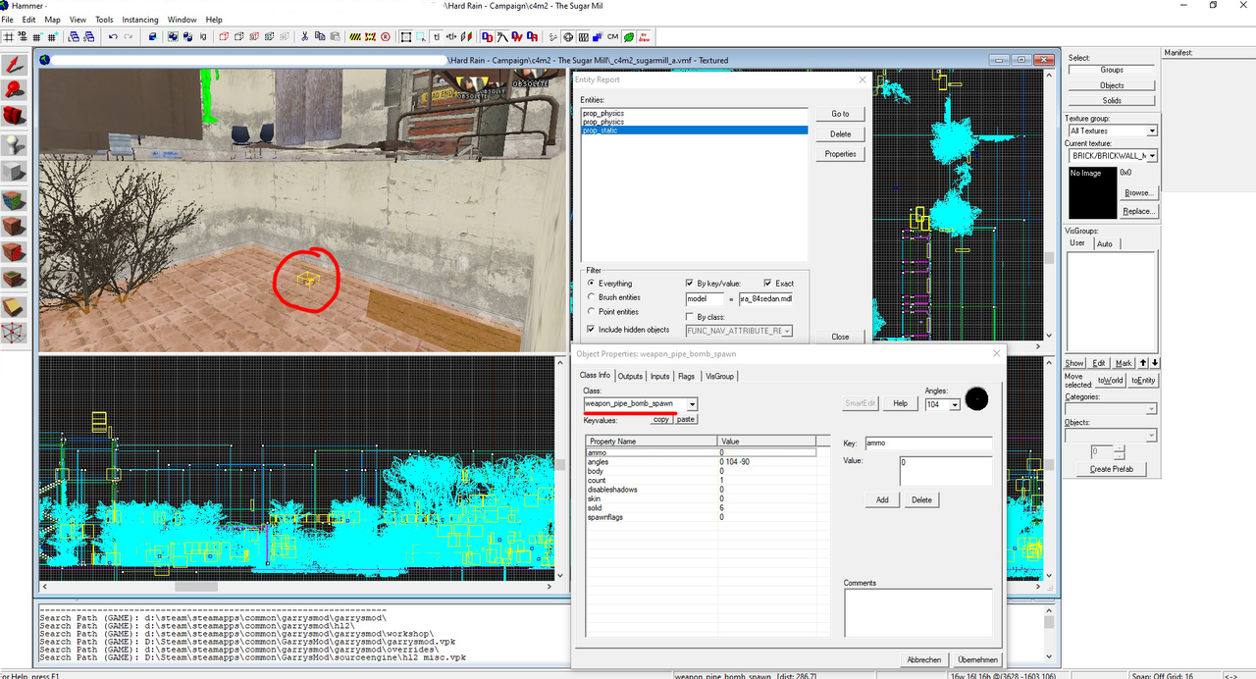
Task: Click the Key input field containing ammo
Action: pyautogui.click(x=927, y=444)
